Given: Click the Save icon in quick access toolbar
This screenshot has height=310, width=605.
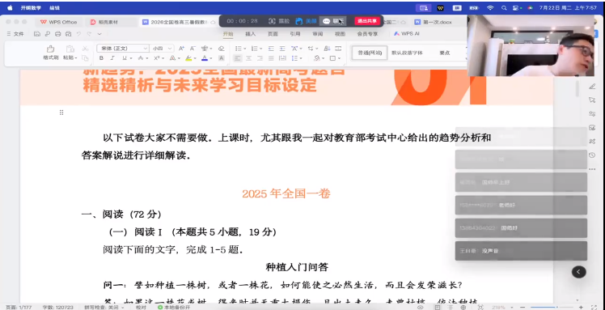Looking at the screenshot, I should pyautogui.click(x=37, y=34).
